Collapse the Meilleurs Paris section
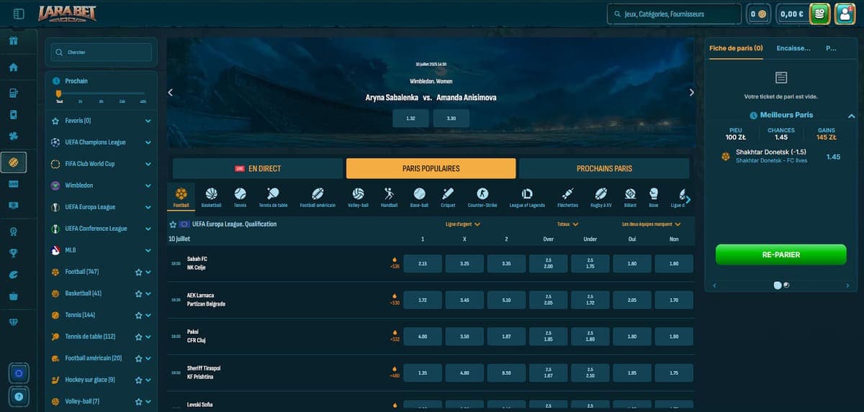The height and width of the screenshot is (412, 864). click(x=851, y=115)
